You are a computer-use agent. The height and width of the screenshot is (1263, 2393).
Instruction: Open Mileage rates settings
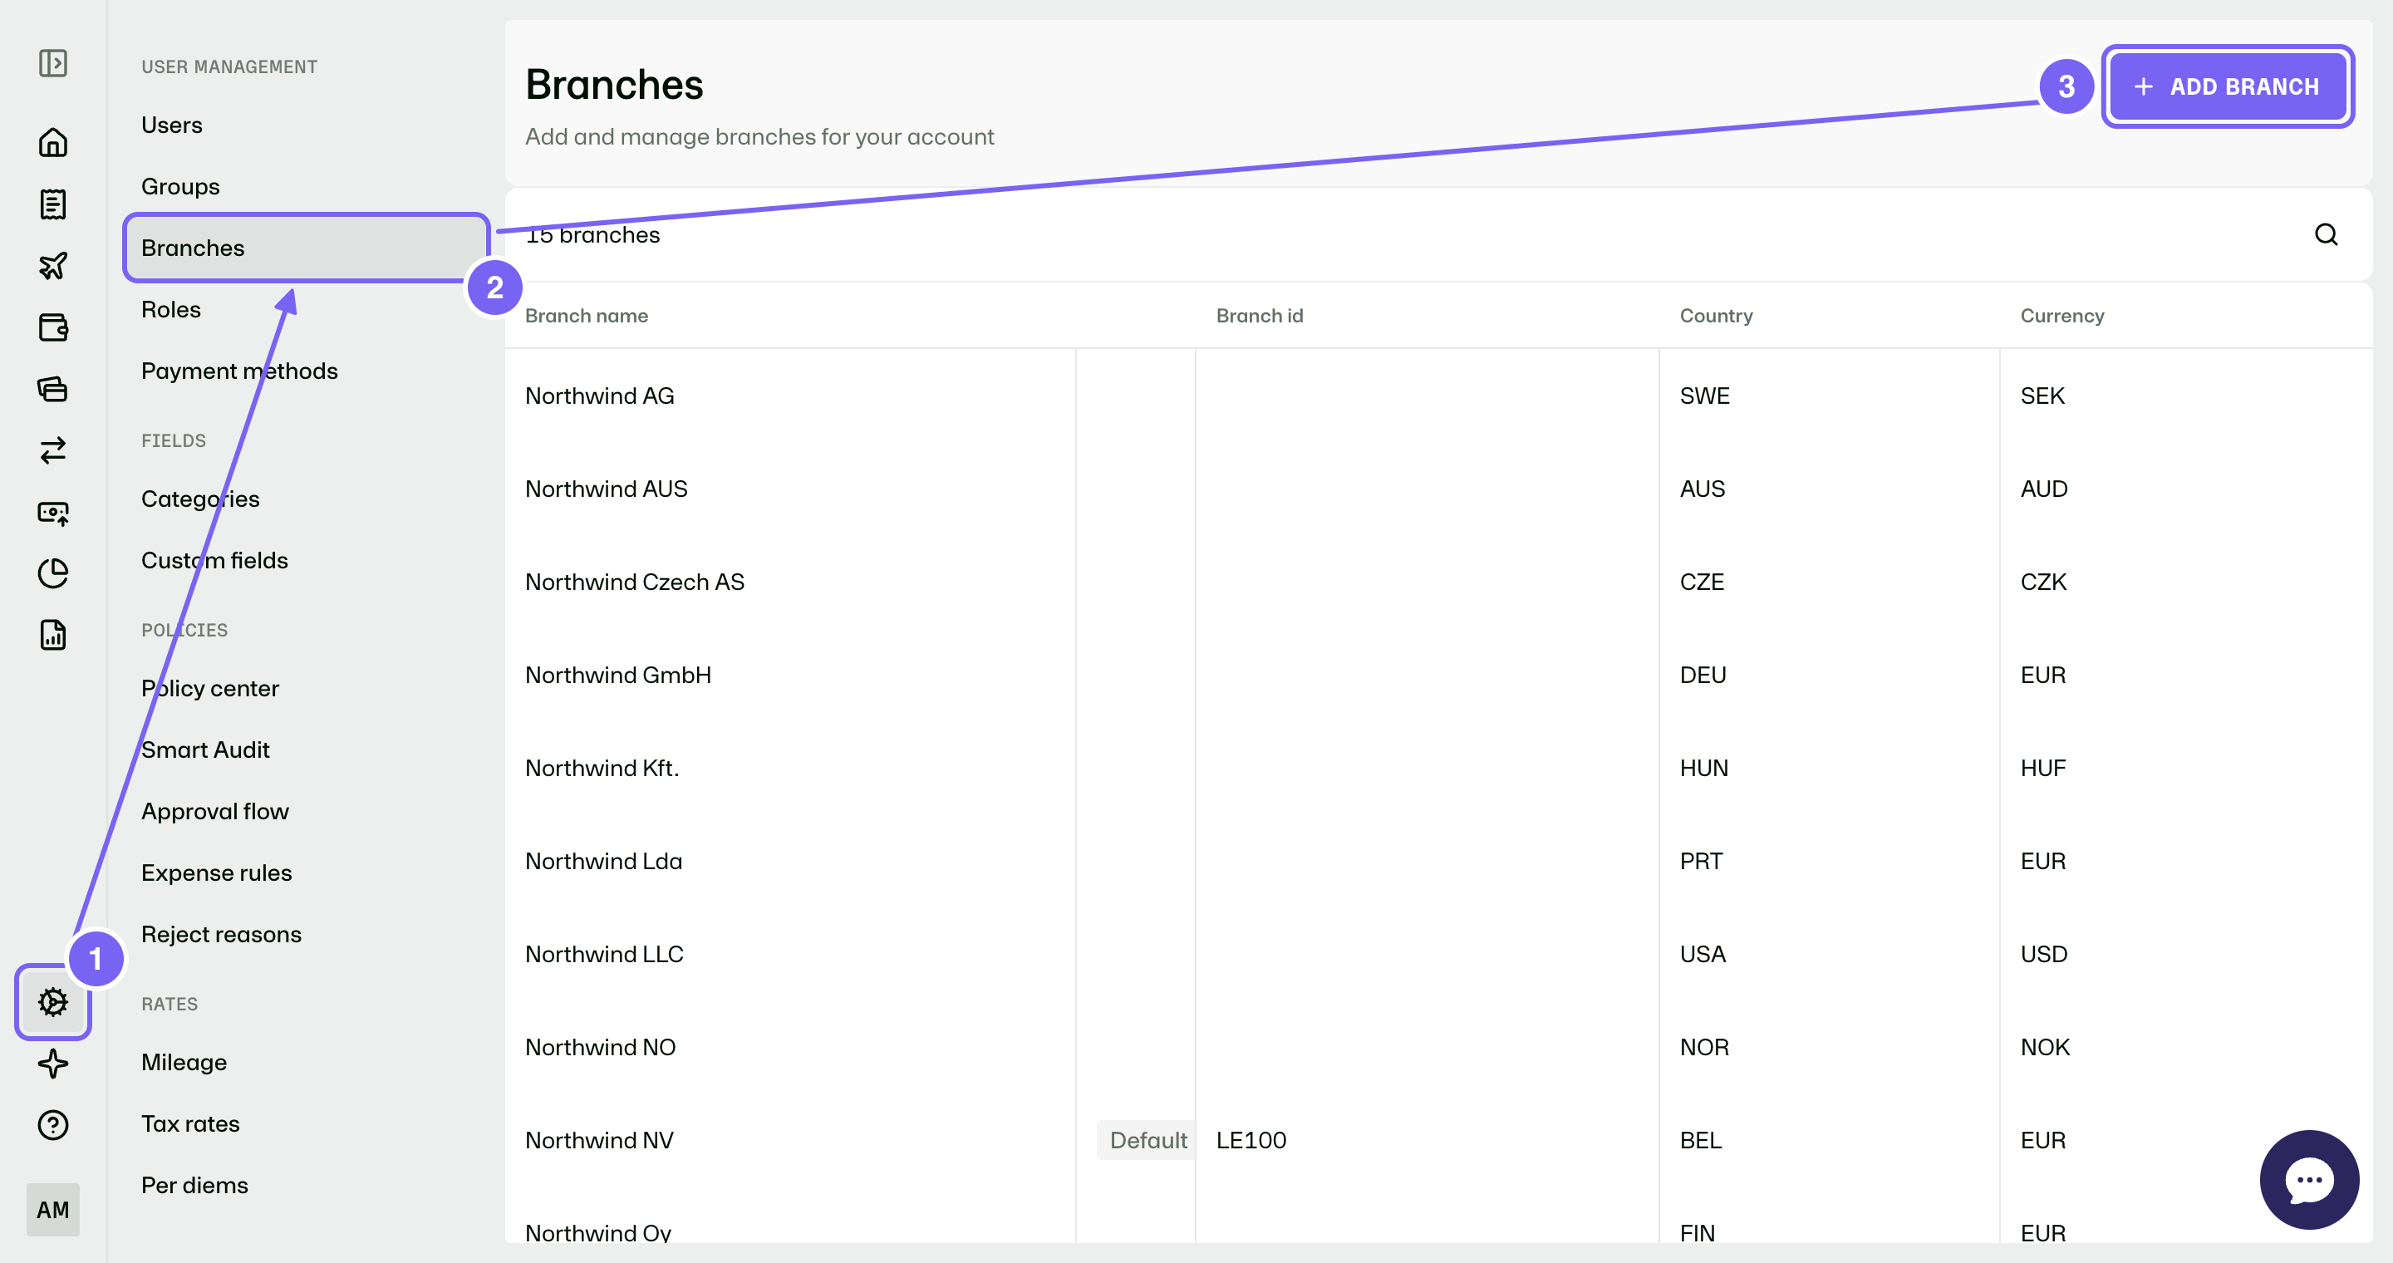tap(184, 1061)
